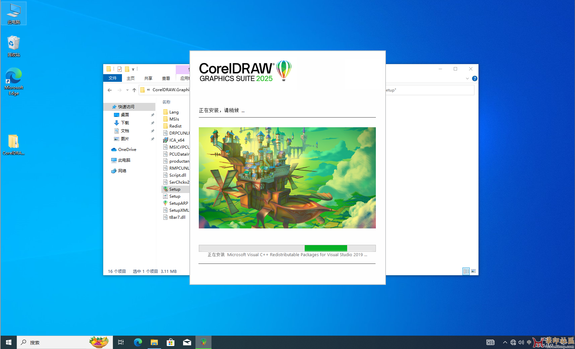The height and width of the screenshot is (349, 575).
Task: Click the 名称 column header
Action: point(166,102)
